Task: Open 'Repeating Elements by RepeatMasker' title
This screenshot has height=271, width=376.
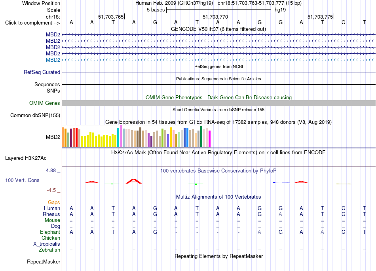Action: [x=218, y=256]
